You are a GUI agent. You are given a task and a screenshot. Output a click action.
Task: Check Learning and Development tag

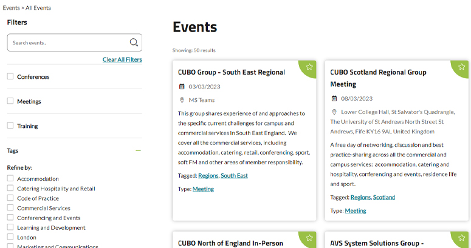point(10,227)
